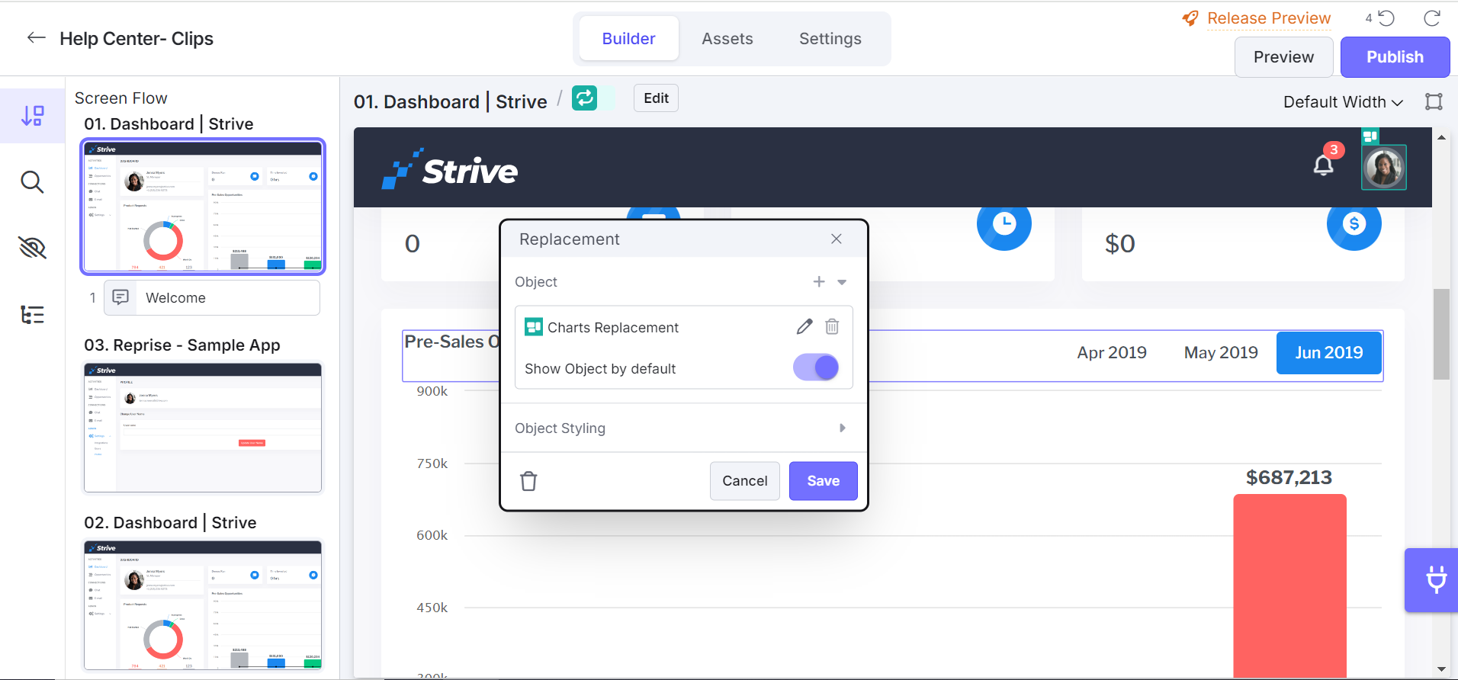Click the scroll down arrow of the canvas

coord(1441,669)
